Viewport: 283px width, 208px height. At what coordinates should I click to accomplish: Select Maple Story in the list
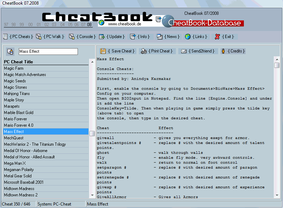click(x=46, y=100)
